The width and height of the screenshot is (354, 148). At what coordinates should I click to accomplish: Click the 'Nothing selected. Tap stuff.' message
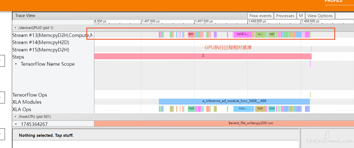(46, 135)
